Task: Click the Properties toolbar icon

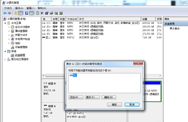Action: point(47,13)
